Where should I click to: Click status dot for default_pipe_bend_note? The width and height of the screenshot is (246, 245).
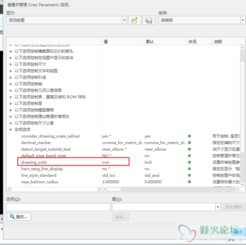pos(189,155)
